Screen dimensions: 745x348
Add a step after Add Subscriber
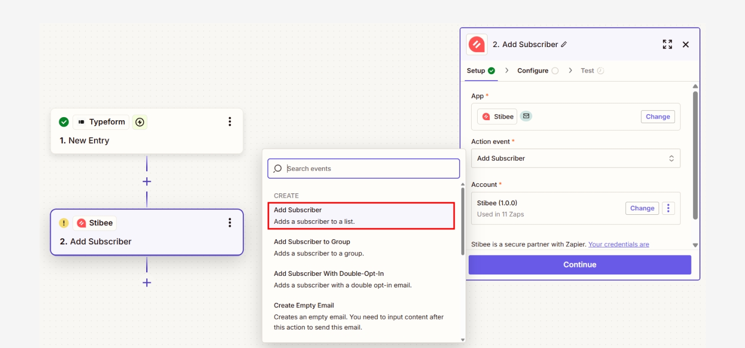tap(147, 283)
